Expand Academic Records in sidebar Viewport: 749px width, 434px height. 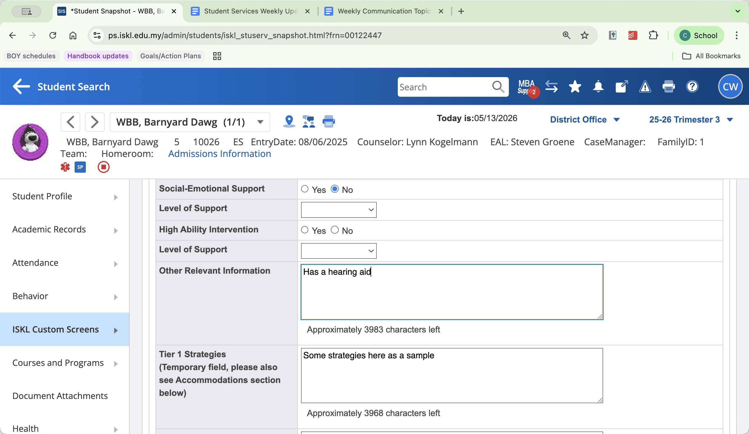[x=65, y=230]
